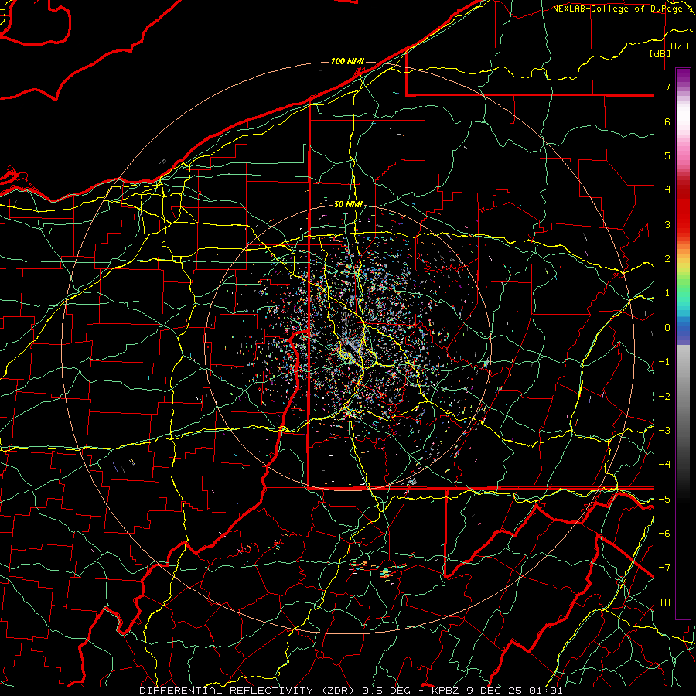Click the 5 value on the color scale

pyautogui.click(x=667, y=155)
